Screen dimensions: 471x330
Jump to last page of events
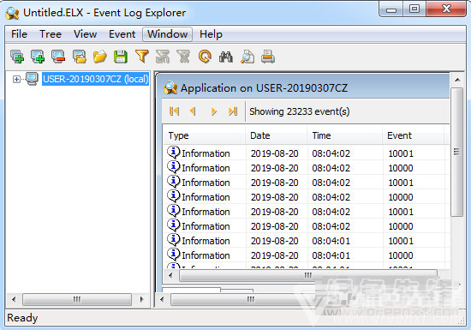coord(233,111)
